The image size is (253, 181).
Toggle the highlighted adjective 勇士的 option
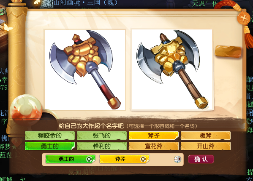point(50,146)
